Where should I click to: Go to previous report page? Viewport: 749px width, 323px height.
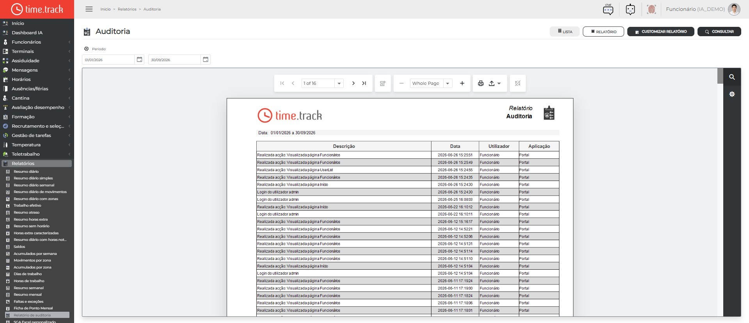click(293, 83)
